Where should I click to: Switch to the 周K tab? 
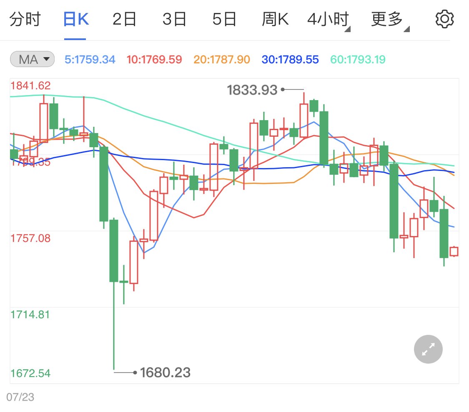[x=275, y=19]
